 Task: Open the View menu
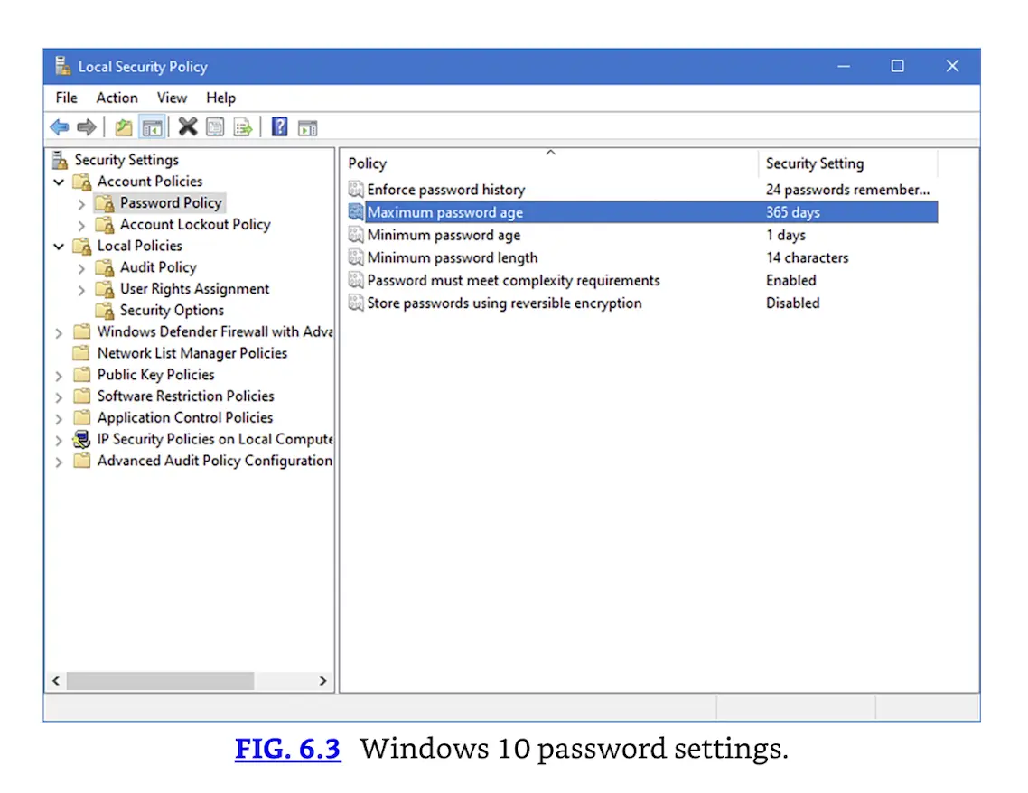pyautogui.click(x=172, y=98)
